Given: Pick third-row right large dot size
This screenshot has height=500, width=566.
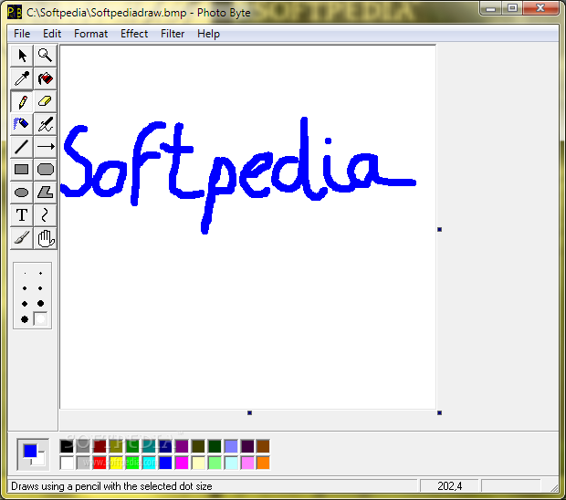Looking at the screenshot, I should (x=40, y=304).
